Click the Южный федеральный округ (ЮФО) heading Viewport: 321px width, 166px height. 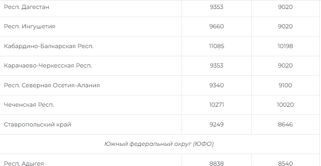(159, 144)
